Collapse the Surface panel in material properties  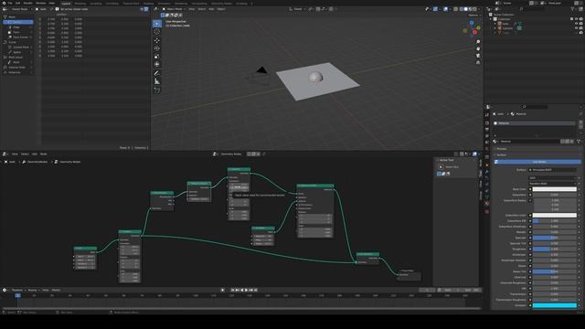[x=502, y=154]
